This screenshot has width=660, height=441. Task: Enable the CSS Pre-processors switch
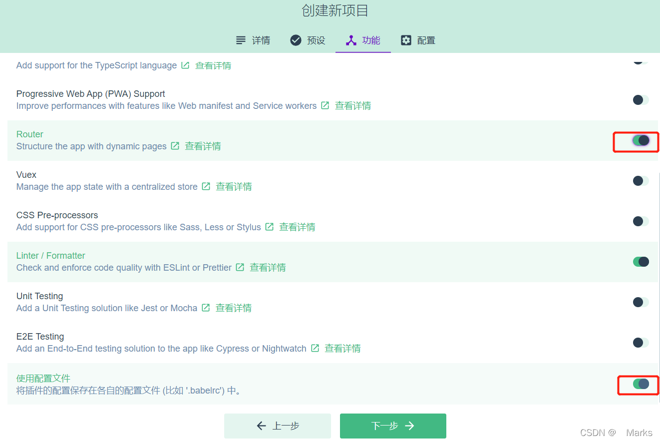[x=641, y=221]
